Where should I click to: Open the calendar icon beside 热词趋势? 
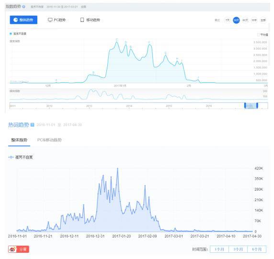point(32,125)
